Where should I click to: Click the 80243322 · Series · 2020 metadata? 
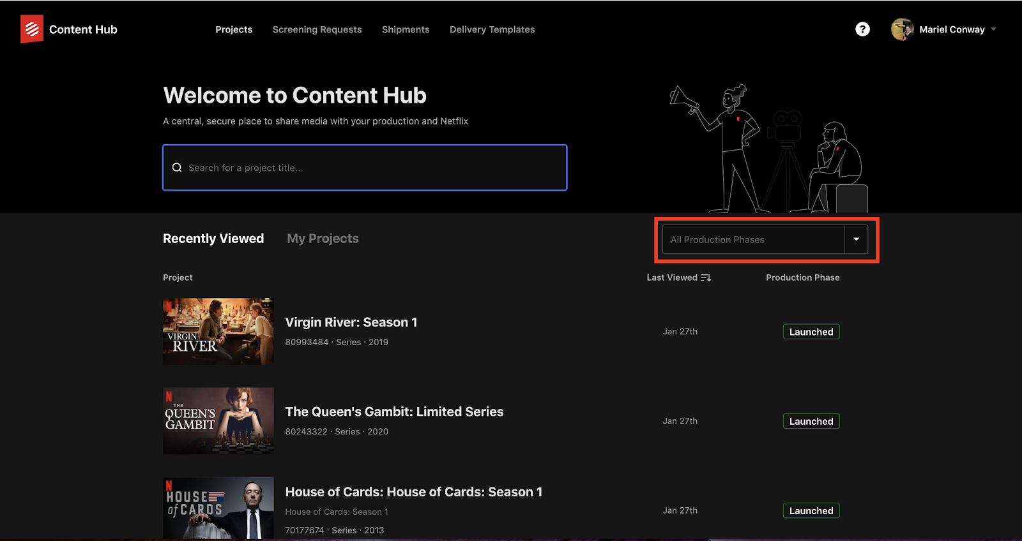click(x=337, y=431)
